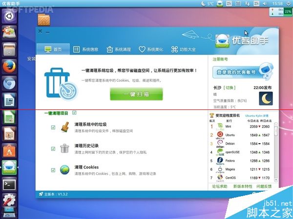Click the 主版本：V1.3.2 version text
Viewport: 293px width, 219px height.
56,194
